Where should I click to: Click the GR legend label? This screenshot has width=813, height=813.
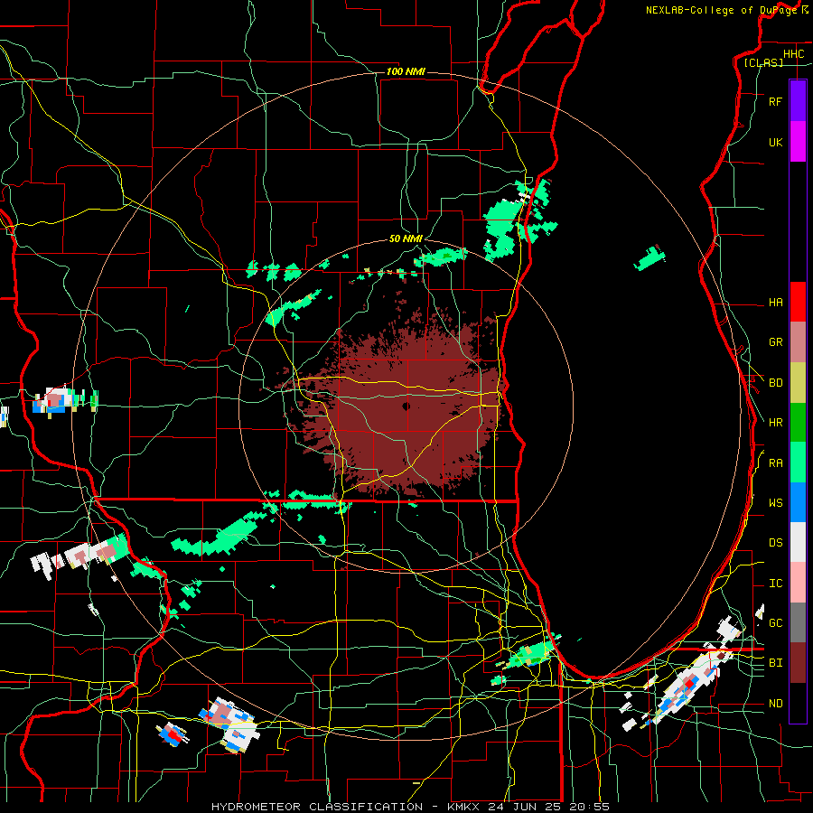click(775, 342)
